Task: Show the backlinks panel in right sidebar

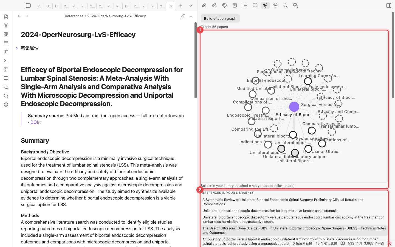Action: [204, 5]
